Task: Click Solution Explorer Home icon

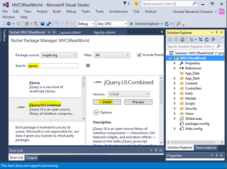Action: click(182, 39)
